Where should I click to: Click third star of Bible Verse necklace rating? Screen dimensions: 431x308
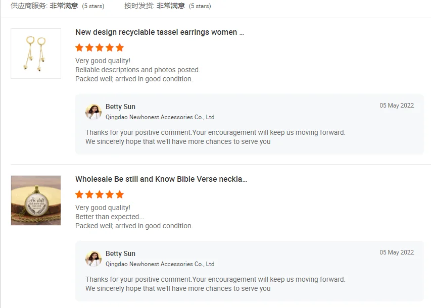[100, 195]
